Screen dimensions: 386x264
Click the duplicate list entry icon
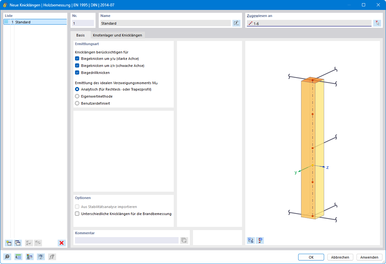pos(18,243)
